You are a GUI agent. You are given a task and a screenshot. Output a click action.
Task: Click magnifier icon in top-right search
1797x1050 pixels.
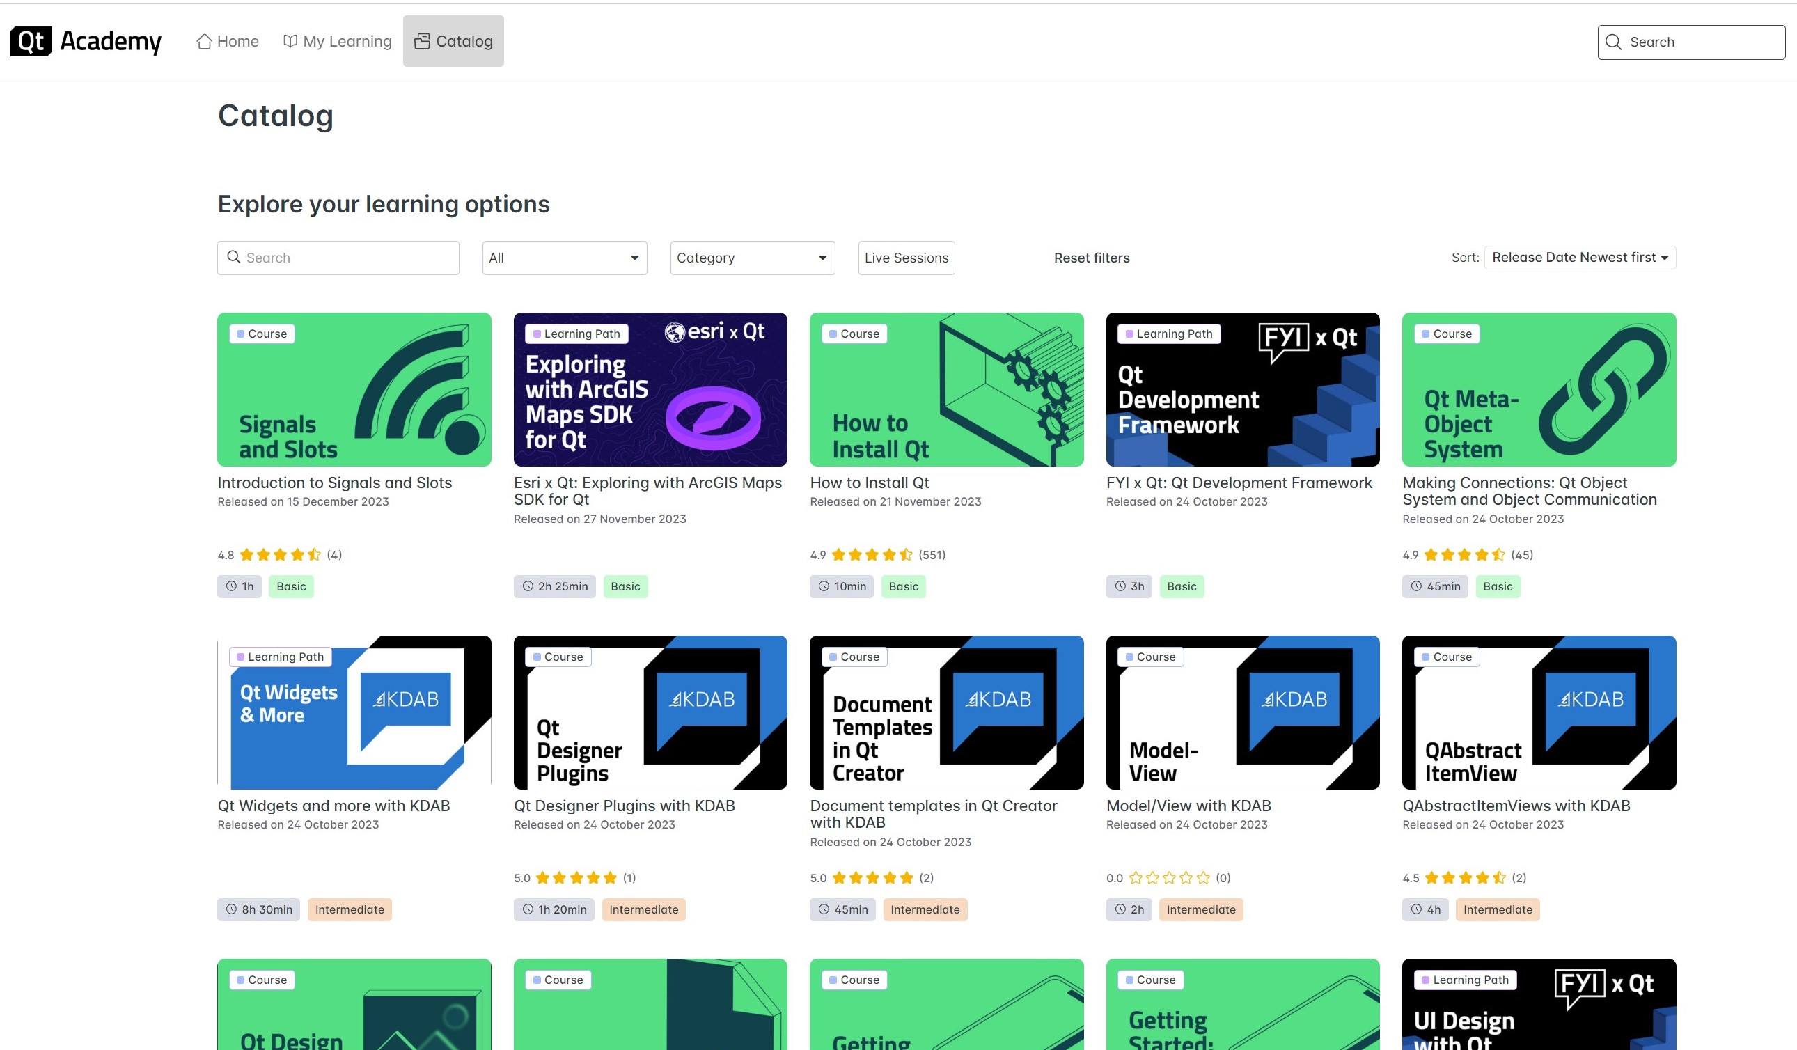pos(1613,42)
